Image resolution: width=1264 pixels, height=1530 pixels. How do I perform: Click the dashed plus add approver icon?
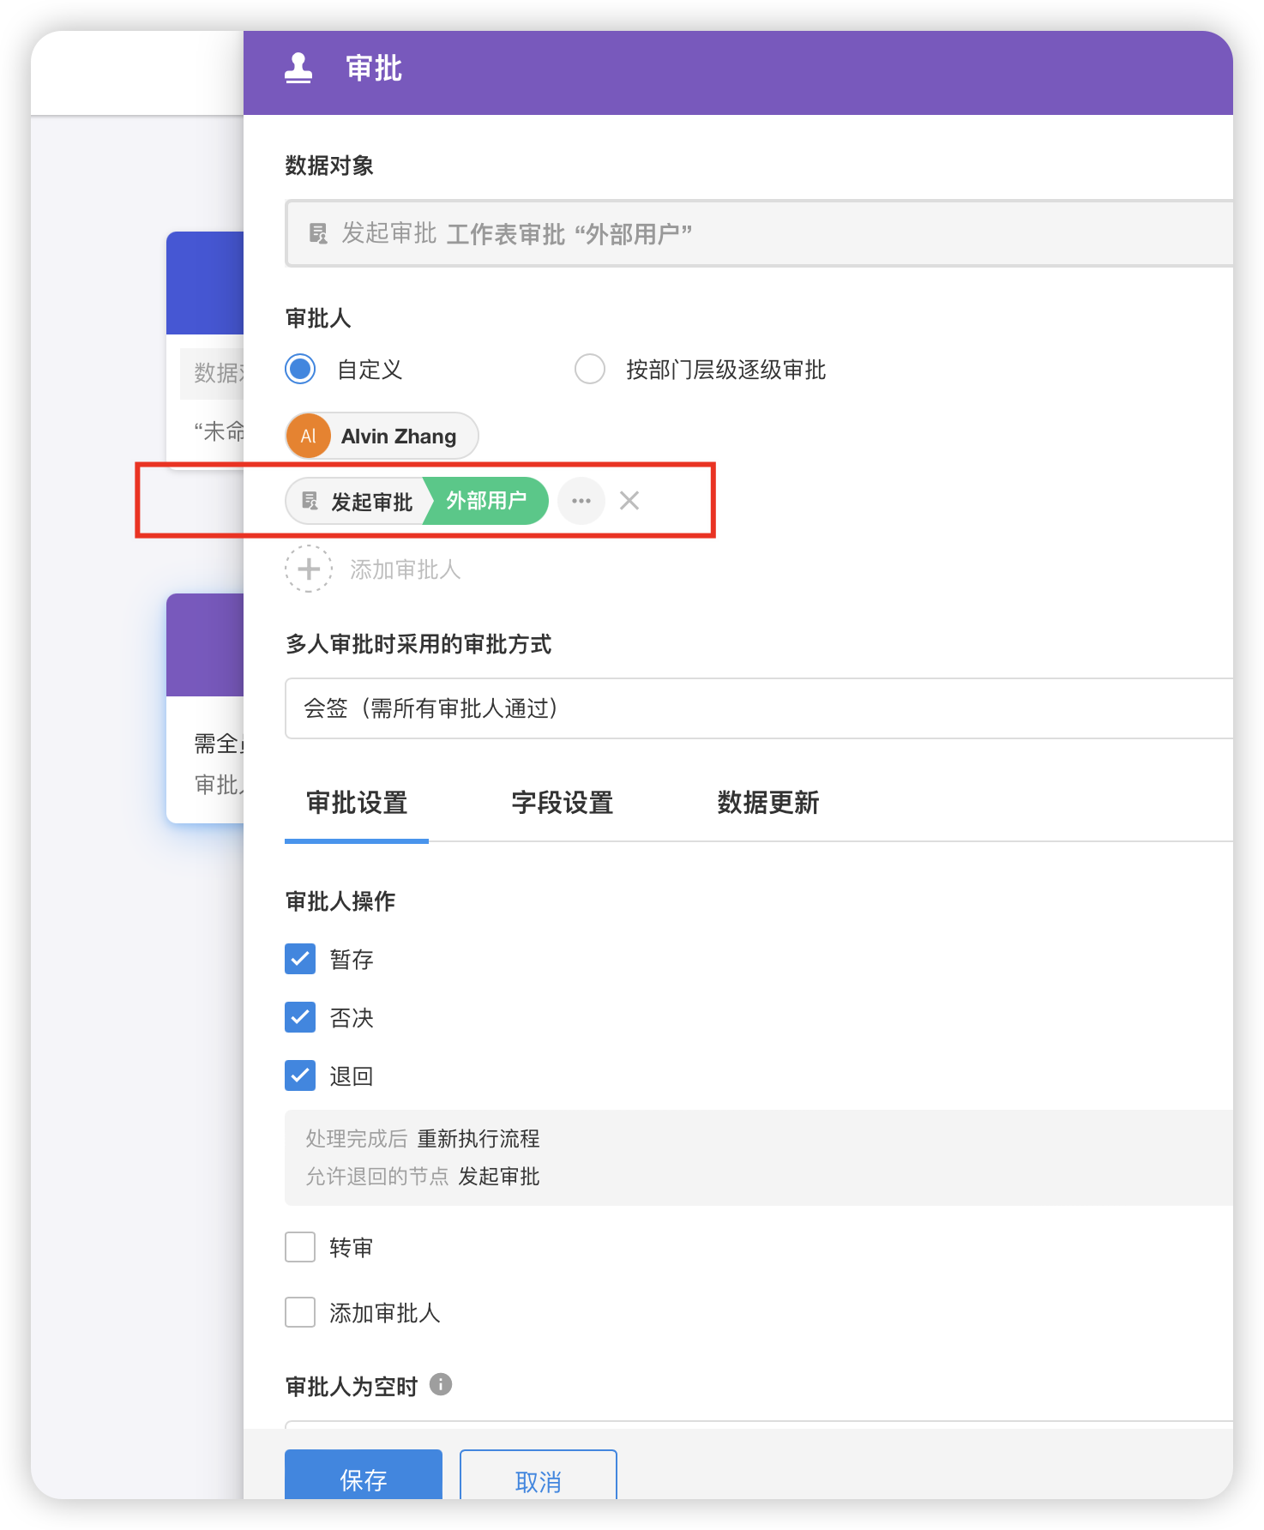[x=309, y=569]
